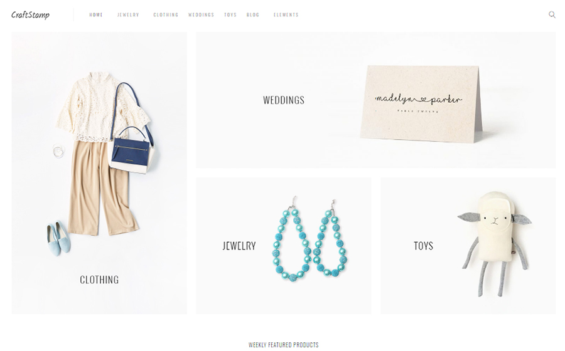This screenshot has width=565, height=351.
Task: Open the Elements menu item
Action: click(x=286, y=15)
